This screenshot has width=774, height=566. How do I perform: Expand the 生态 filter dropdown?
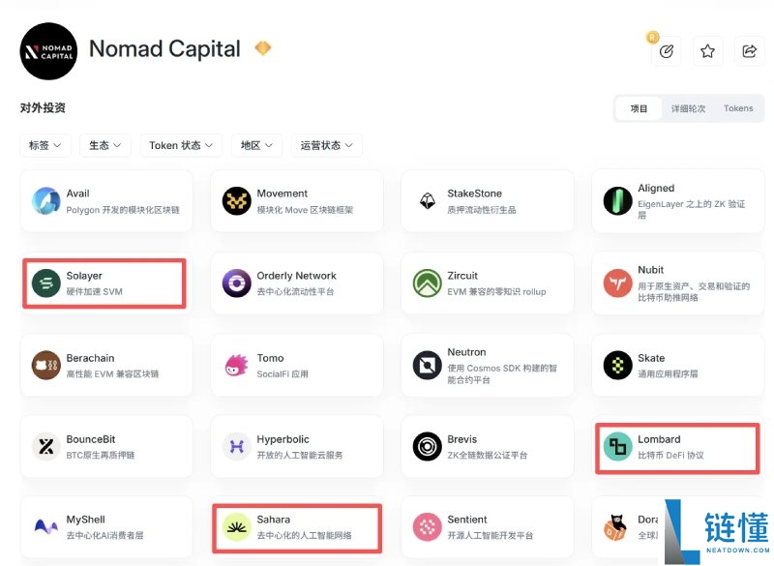[x=105, y=145]
